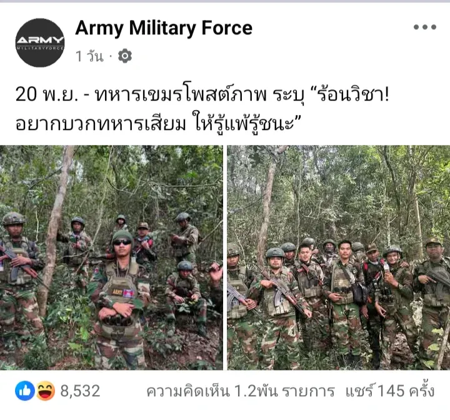450x420 pixels.
Task: Open the 1.2พัน comments link
Action: pos(241,391)
